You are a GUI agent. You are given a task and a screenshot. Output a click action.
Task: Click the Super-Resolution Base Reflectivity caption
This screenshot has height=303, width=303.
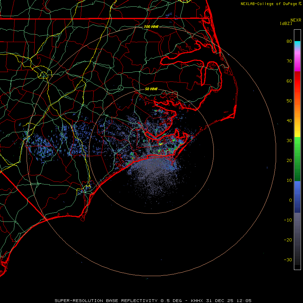[106, 301]
